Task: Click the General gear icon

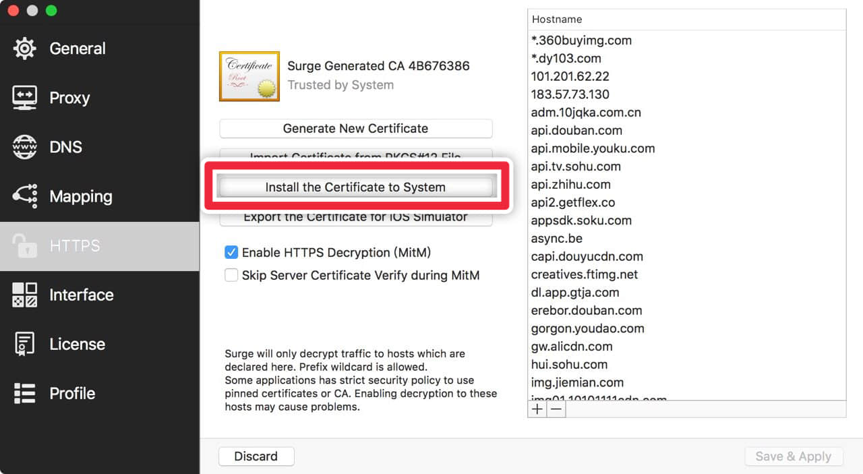Action: (x=25, y=49)
